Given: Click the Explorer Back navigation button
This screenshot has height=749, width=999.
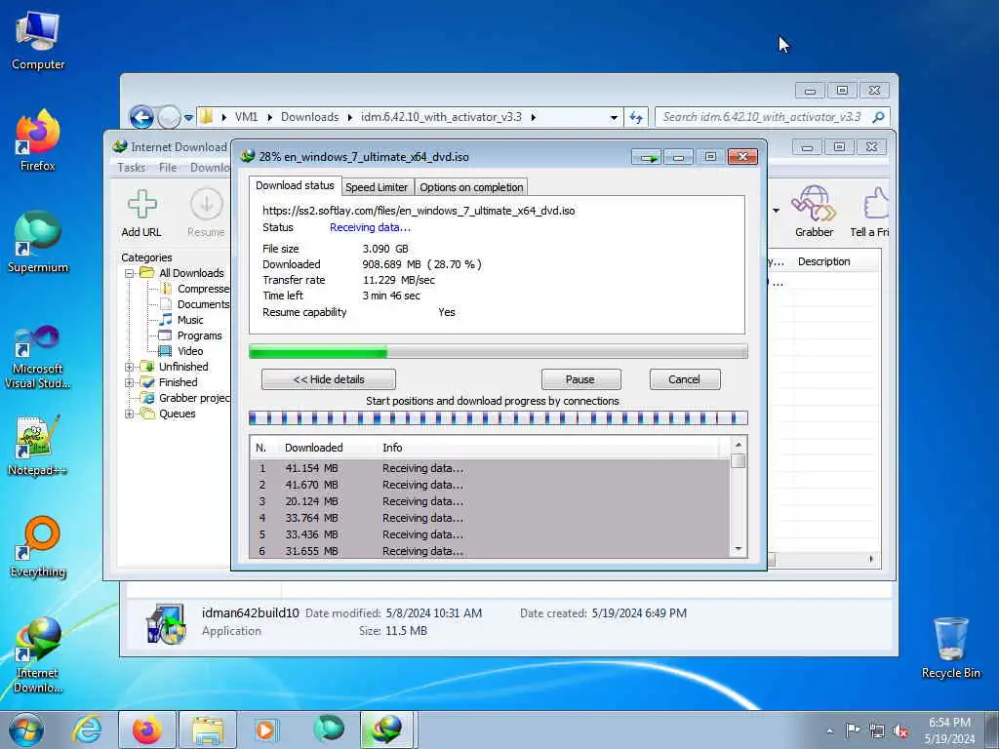Looking at the screenshot, I should [x=141, y=117].
